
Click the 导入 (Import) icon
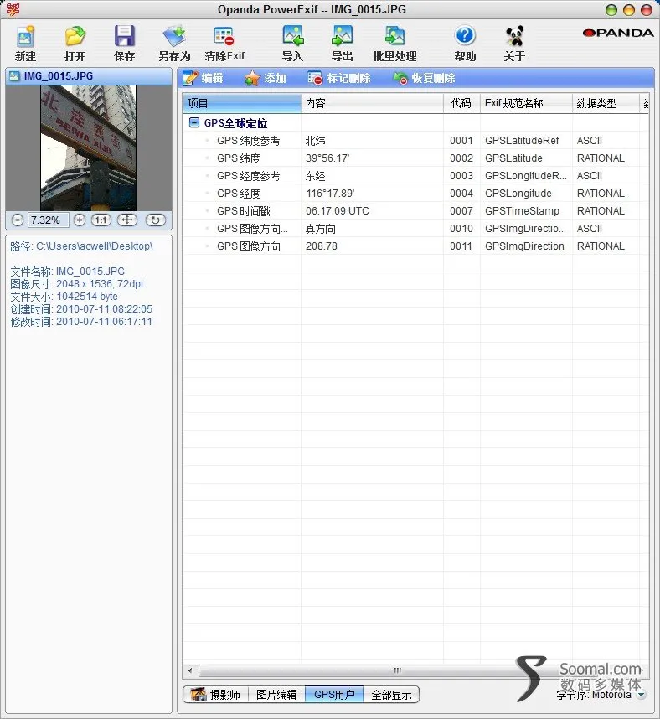(x=292, y=43)
